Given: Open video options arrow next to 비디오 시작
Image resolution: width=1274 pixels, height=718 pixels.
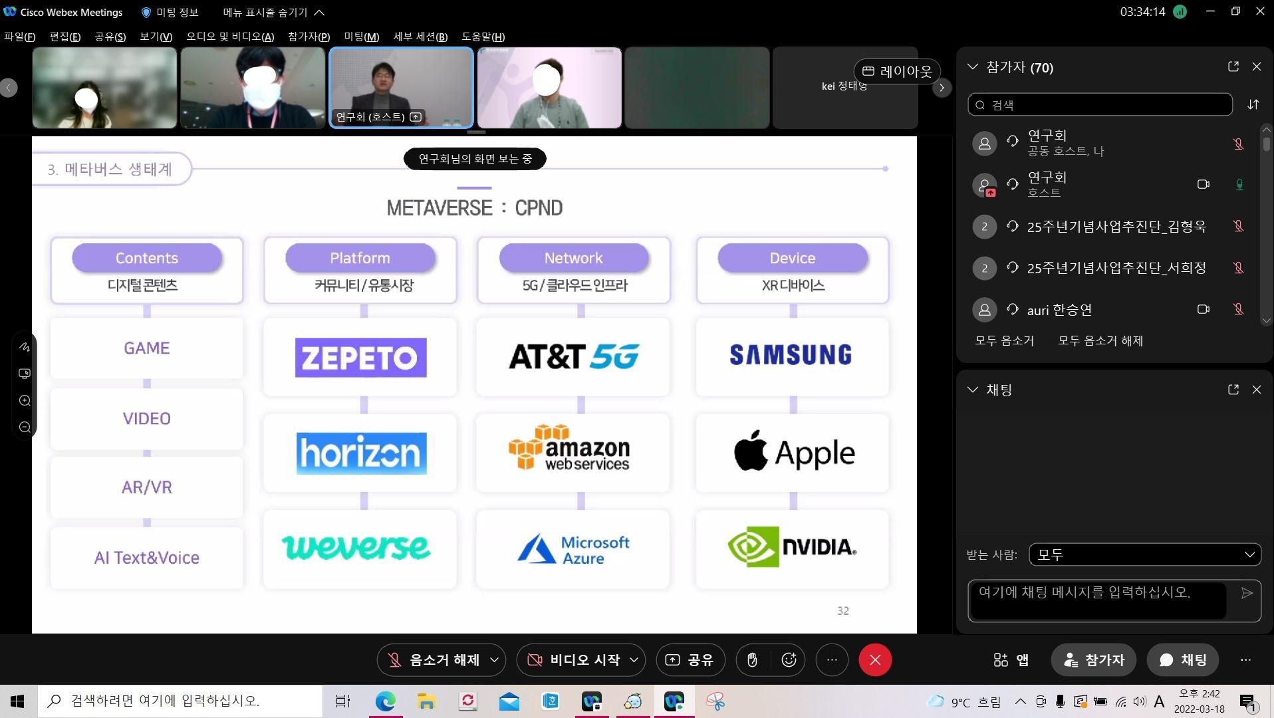Looking at the screenshot, I should click(634, 659).
